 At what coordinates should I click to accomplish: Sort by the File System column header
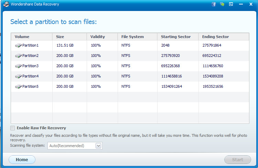click(137, 37)
